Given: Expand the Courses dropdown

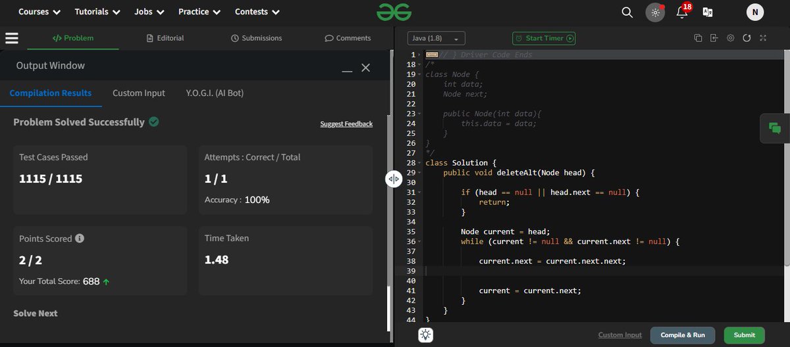Looking at the screenshot, I should [x=39, y=12].
